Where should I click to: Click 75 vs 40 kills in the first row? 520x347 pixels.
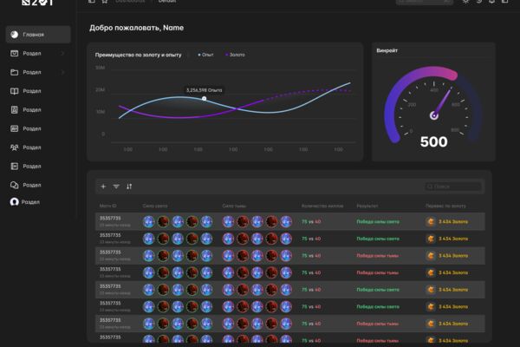[x=311, y=221]
